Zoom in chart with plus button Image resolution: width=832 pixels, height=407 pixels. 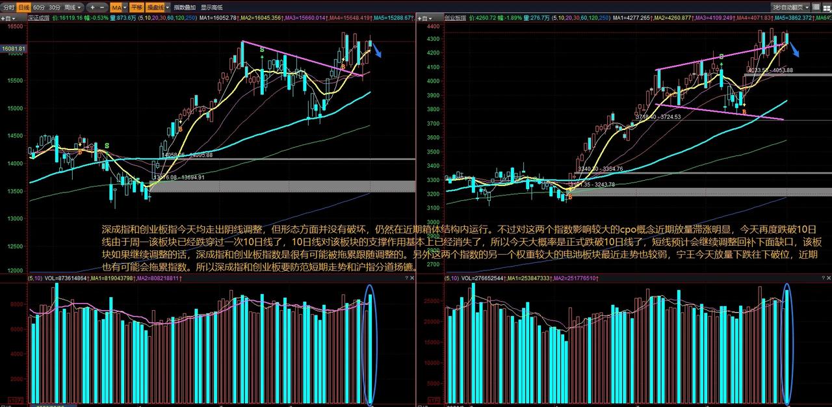tap(92, 7)
